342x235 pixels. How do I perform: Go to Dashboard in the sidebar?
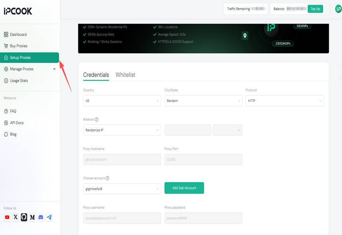(x=18, y=34)
